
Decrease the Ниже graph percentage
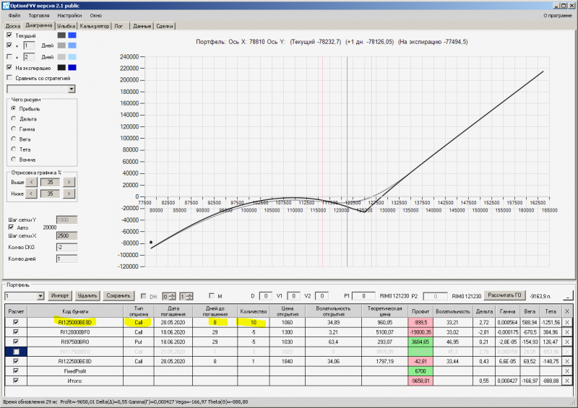pyautogui.click(x=31, y=194)
